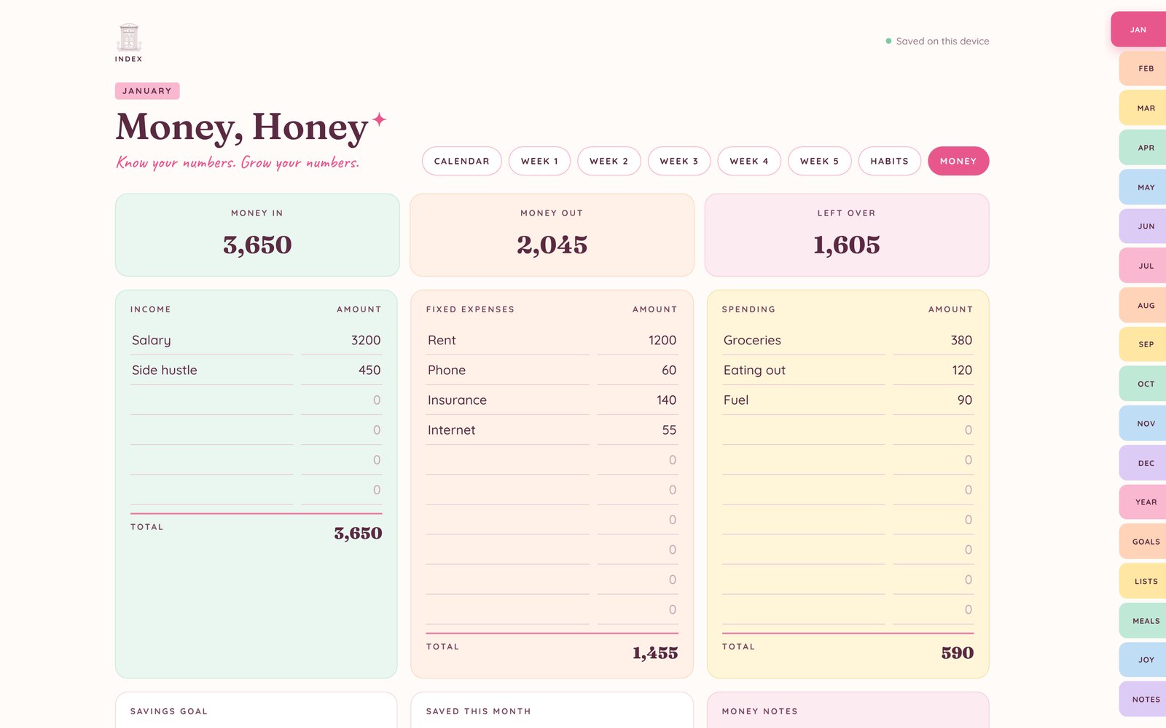Open the LISTS side tab

tap(1143, 581)
